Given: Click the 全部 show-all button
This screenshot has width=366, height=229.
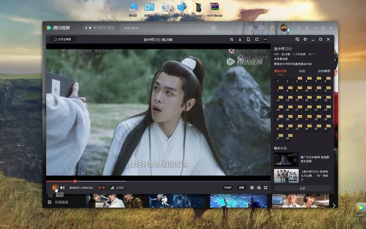Looking at the screenshot, I should click(x=302, y=188).
